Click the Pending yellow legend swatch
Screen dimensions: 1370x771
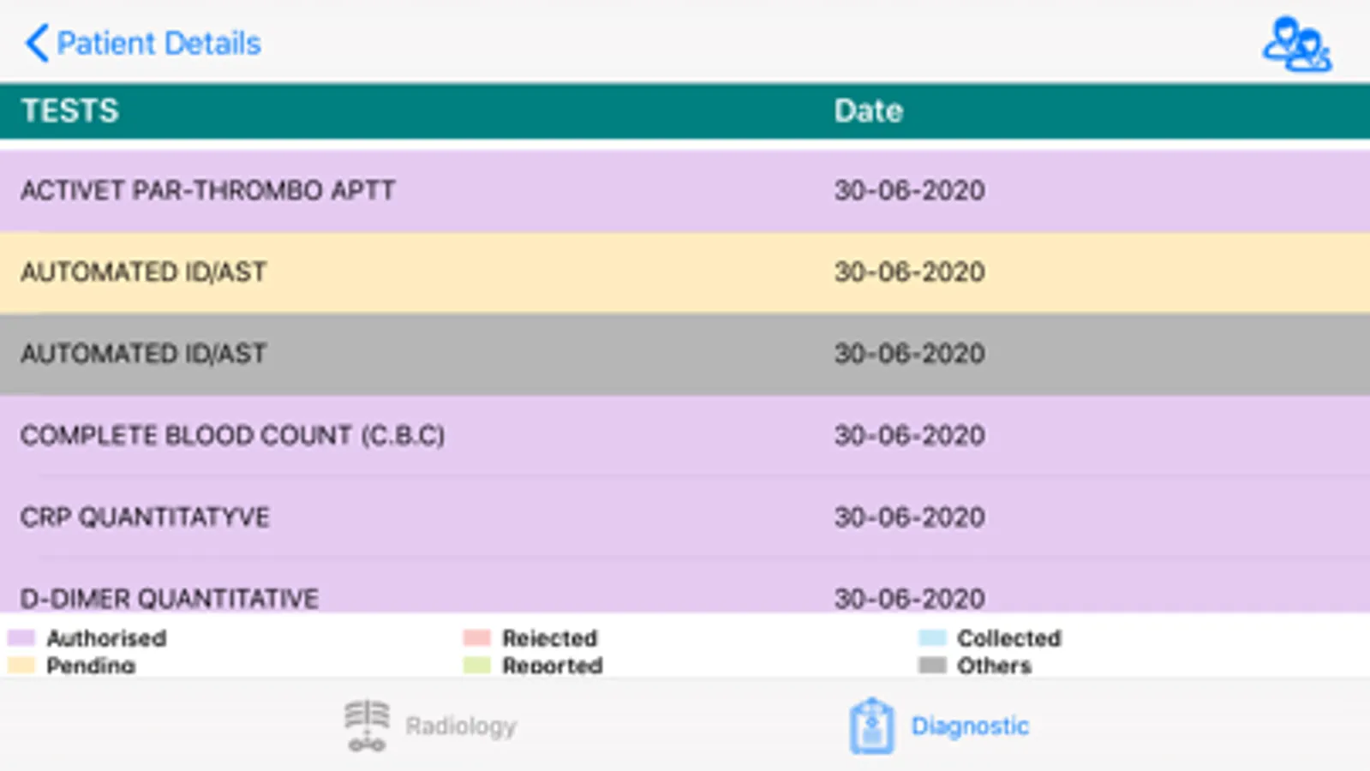tap(21, 665)
